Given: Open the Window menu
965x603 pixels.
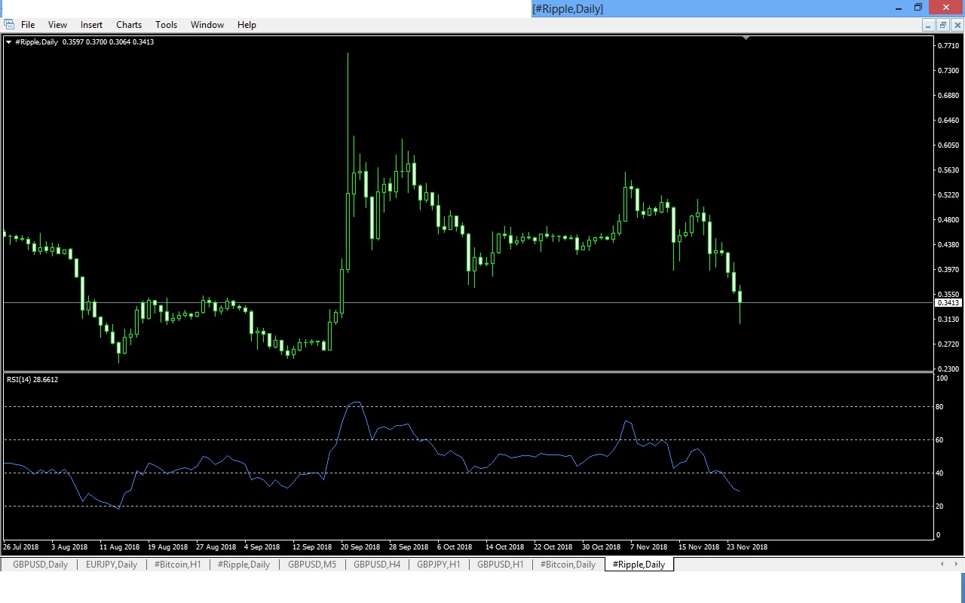Looking at the screenshot, I should click(x=207, y=25).
